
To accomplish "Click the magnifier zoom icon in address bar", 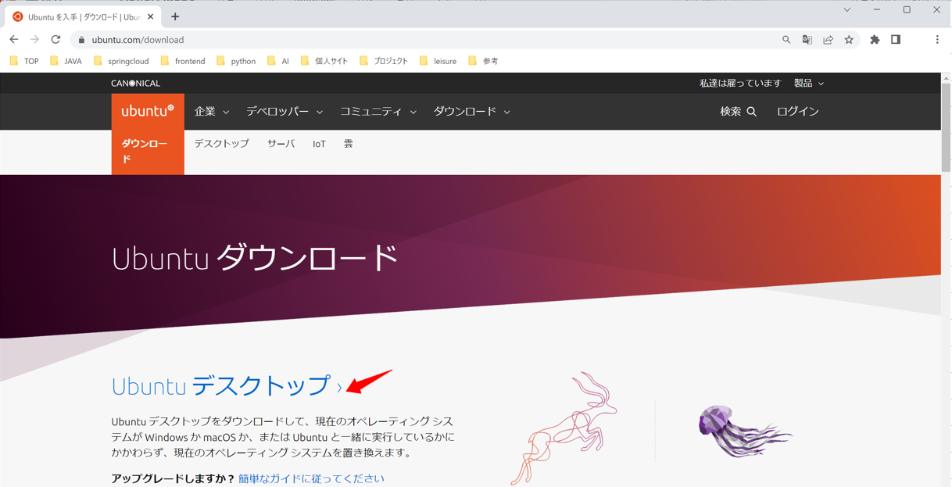I will [786, 40].
